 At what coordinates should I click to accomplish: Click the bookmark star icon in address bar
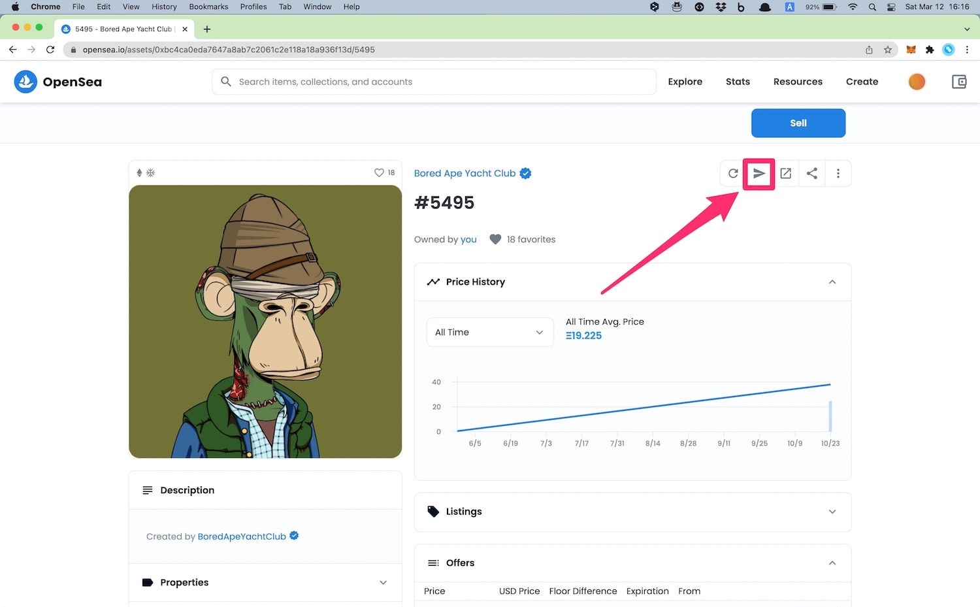(x=888, y=50)
